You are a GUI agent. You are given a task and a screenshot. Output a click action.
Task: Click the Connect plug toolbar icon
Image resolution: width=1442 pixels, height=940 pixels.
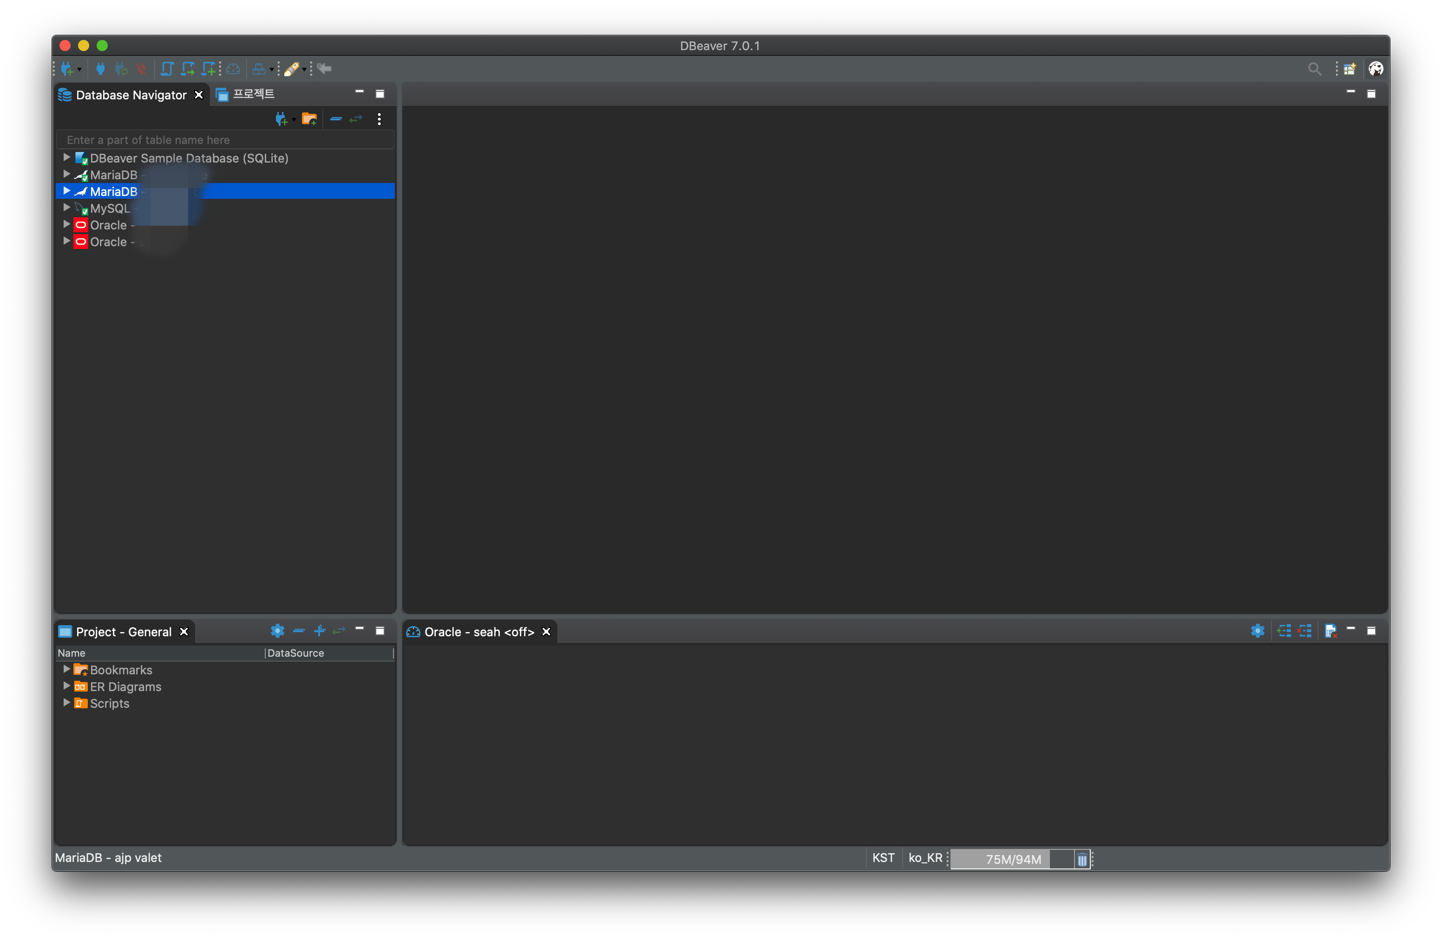pos(100,69)
